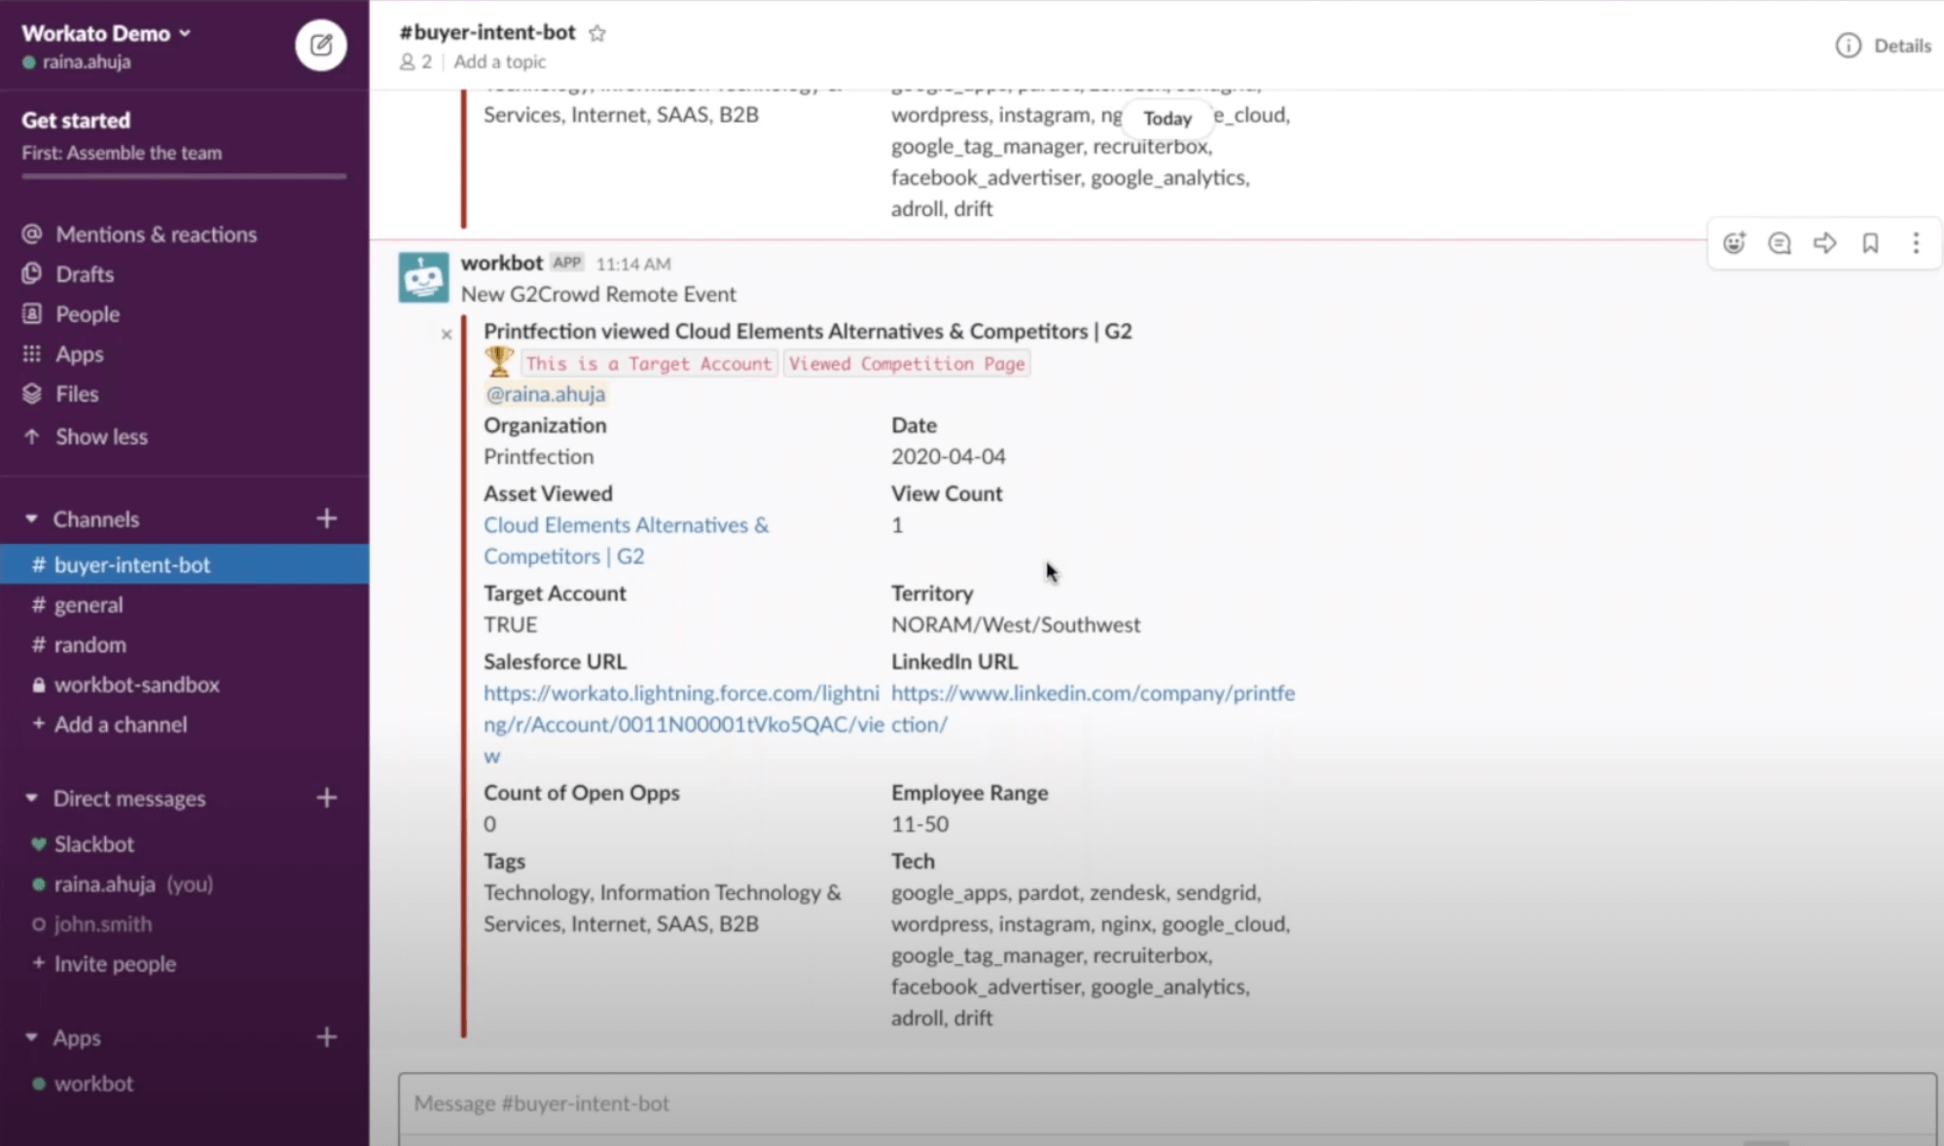The image size is (1944, 1146).
Task: Click Territory value NORAM/West/Southwest
Action: coord(1016,625)
